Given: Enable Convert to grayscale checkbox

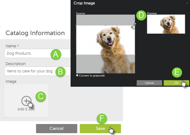Looking at the screenshot, I should (77, 75).
